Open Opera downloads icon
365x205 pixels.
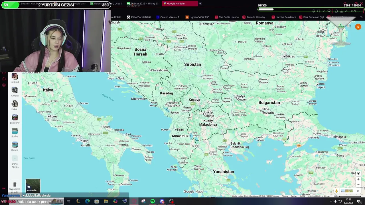346,11
